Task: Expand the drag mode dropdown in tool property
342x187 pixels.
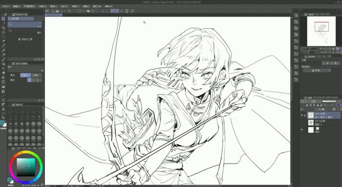Action: [39, 80]
